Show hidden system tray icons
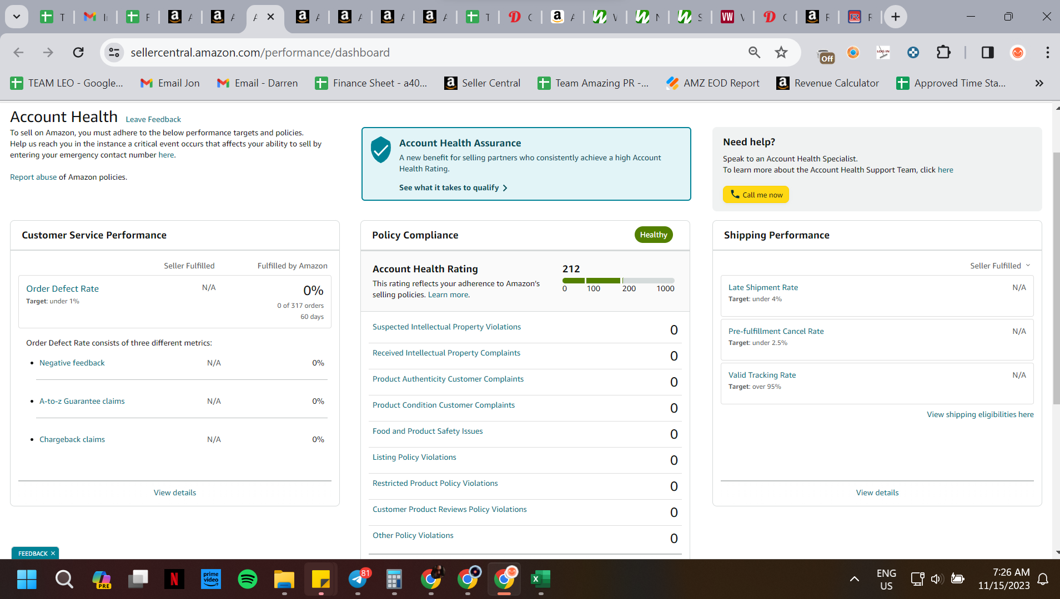Image resolution: width=1060 pixels, height=599 pixels. (x=855, y=580)
